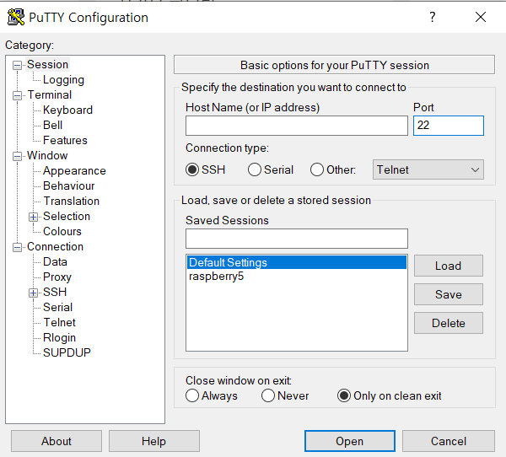Open the Translation settings category
The height and width of the screenshot is (457, 506).
point(72,201)
